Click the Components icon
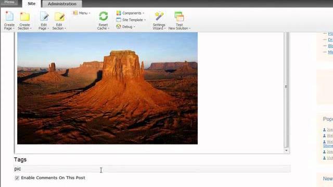This screenshot has height=187, width=333. click(x=119, y=13)
